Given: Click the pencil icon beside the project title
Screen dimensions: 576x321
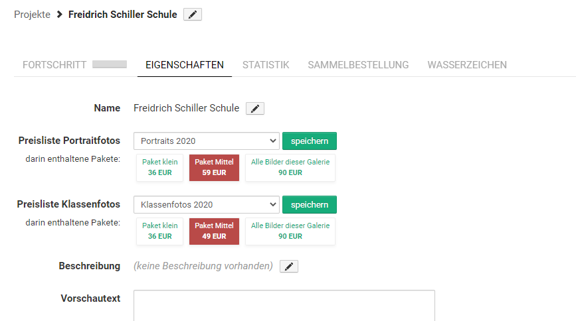Looking at the screenshot, I should [x=193, y=15].
